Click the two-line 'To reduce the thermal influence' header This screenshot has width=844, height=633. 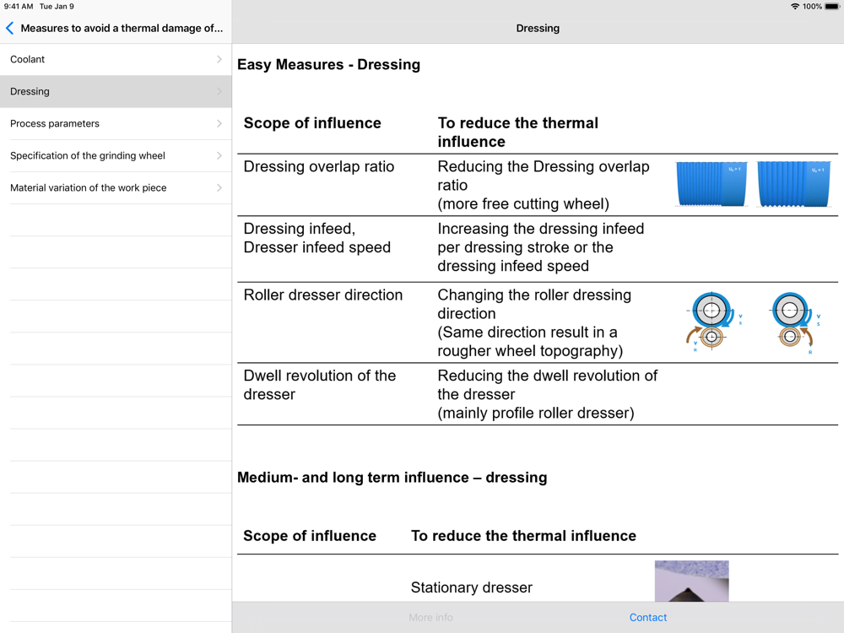point(518,133)
